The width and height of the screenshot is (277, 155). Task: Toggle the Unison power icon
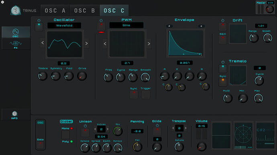(x=86, y=126)
